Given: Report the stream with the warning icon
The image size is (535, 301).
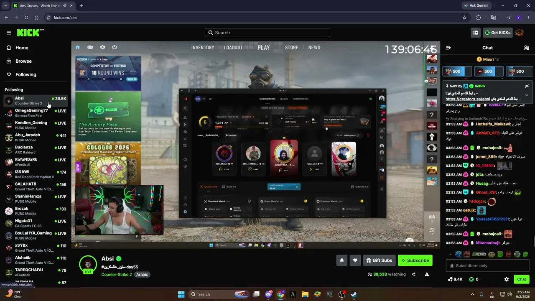Looking at the screenshot, I should point(427,274).
